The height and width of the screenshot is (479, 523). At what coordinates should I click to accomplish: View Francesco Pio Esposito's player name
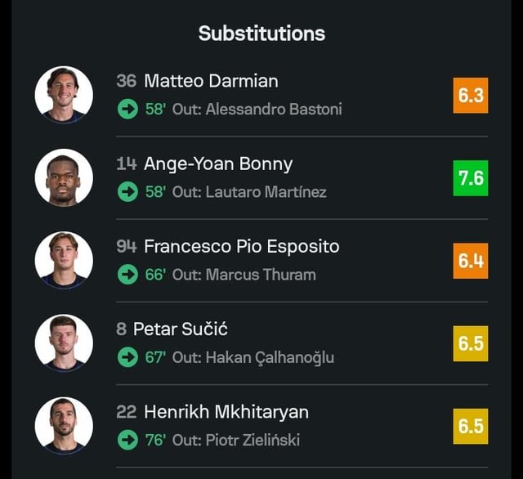point(241,246)
